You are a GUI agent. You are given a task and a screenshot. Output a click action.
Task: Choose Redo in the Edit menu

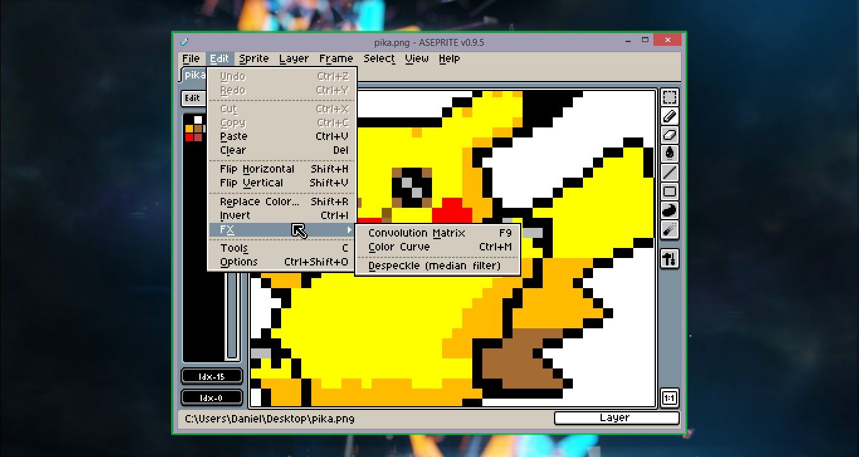(282, 90)
